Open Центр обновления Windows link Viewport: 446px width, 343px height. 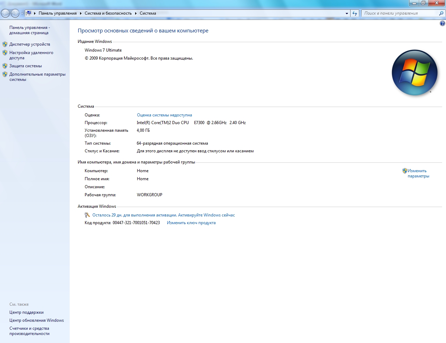coord(37,320)
